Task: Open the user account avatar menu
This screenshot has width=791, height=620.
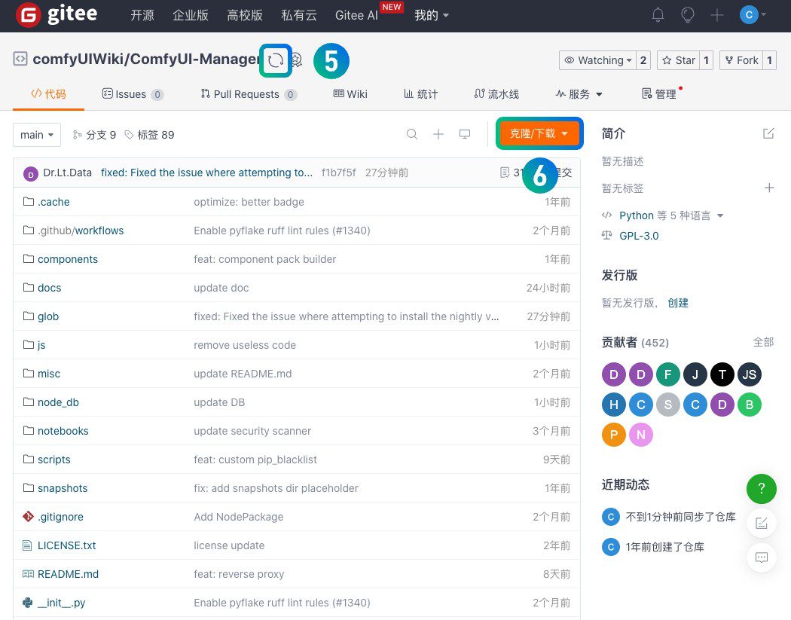Action: (x=753, y=15)
